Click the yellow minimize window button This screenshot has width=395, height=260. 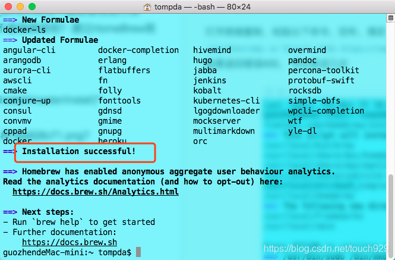(x=20, y=7)
